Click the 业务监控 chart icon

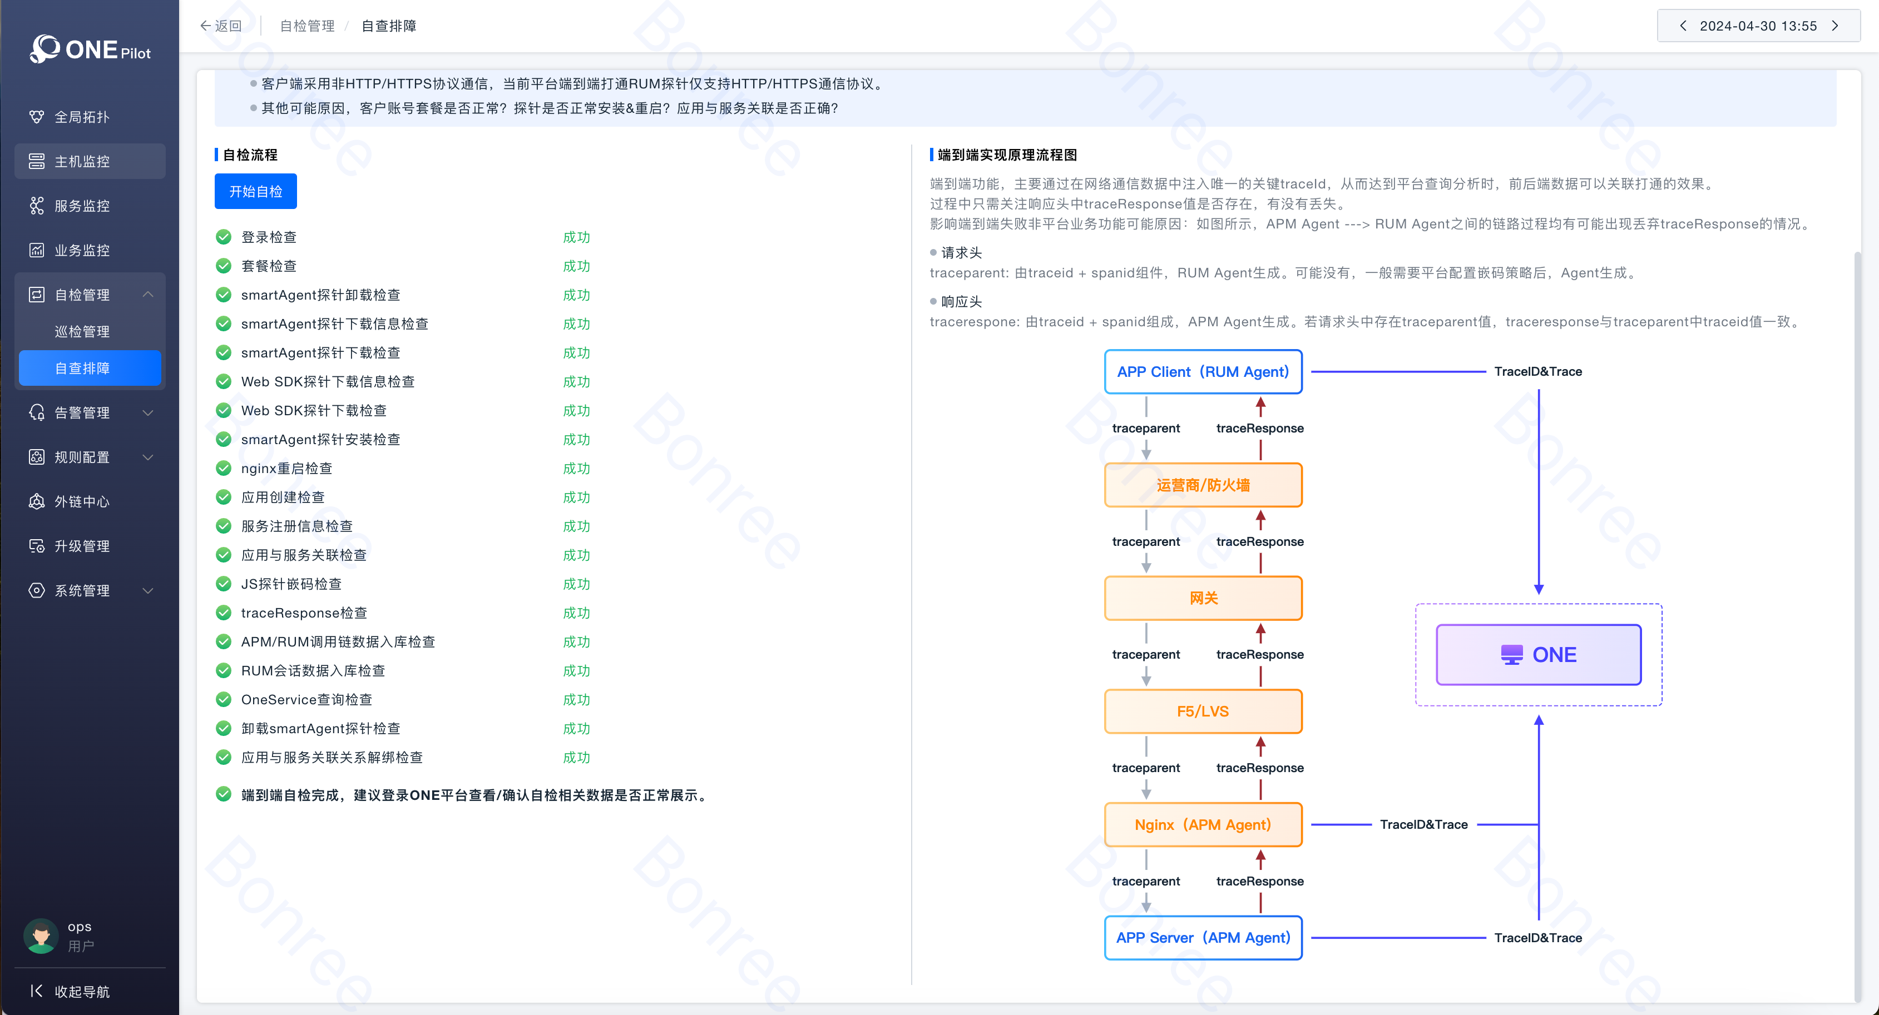pyautogui.click(x=37, y=250)
